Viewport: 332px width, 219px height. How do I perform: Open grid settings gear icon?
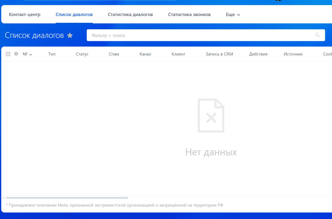[x=16, y=54]
